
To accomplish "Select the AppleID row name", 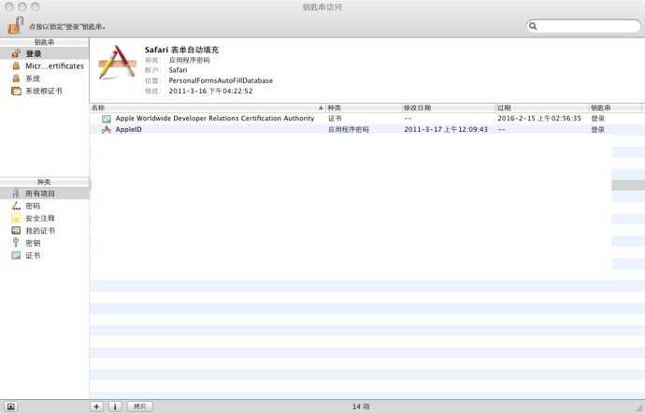I will [128, 130].
